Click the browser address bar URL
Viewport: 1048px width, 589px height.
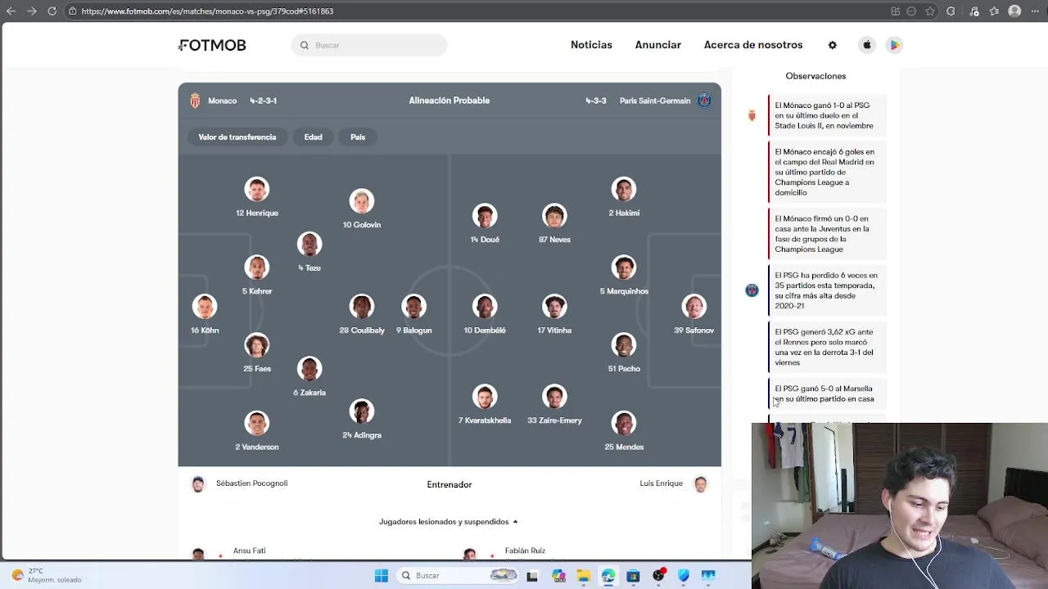coord(207,11)
